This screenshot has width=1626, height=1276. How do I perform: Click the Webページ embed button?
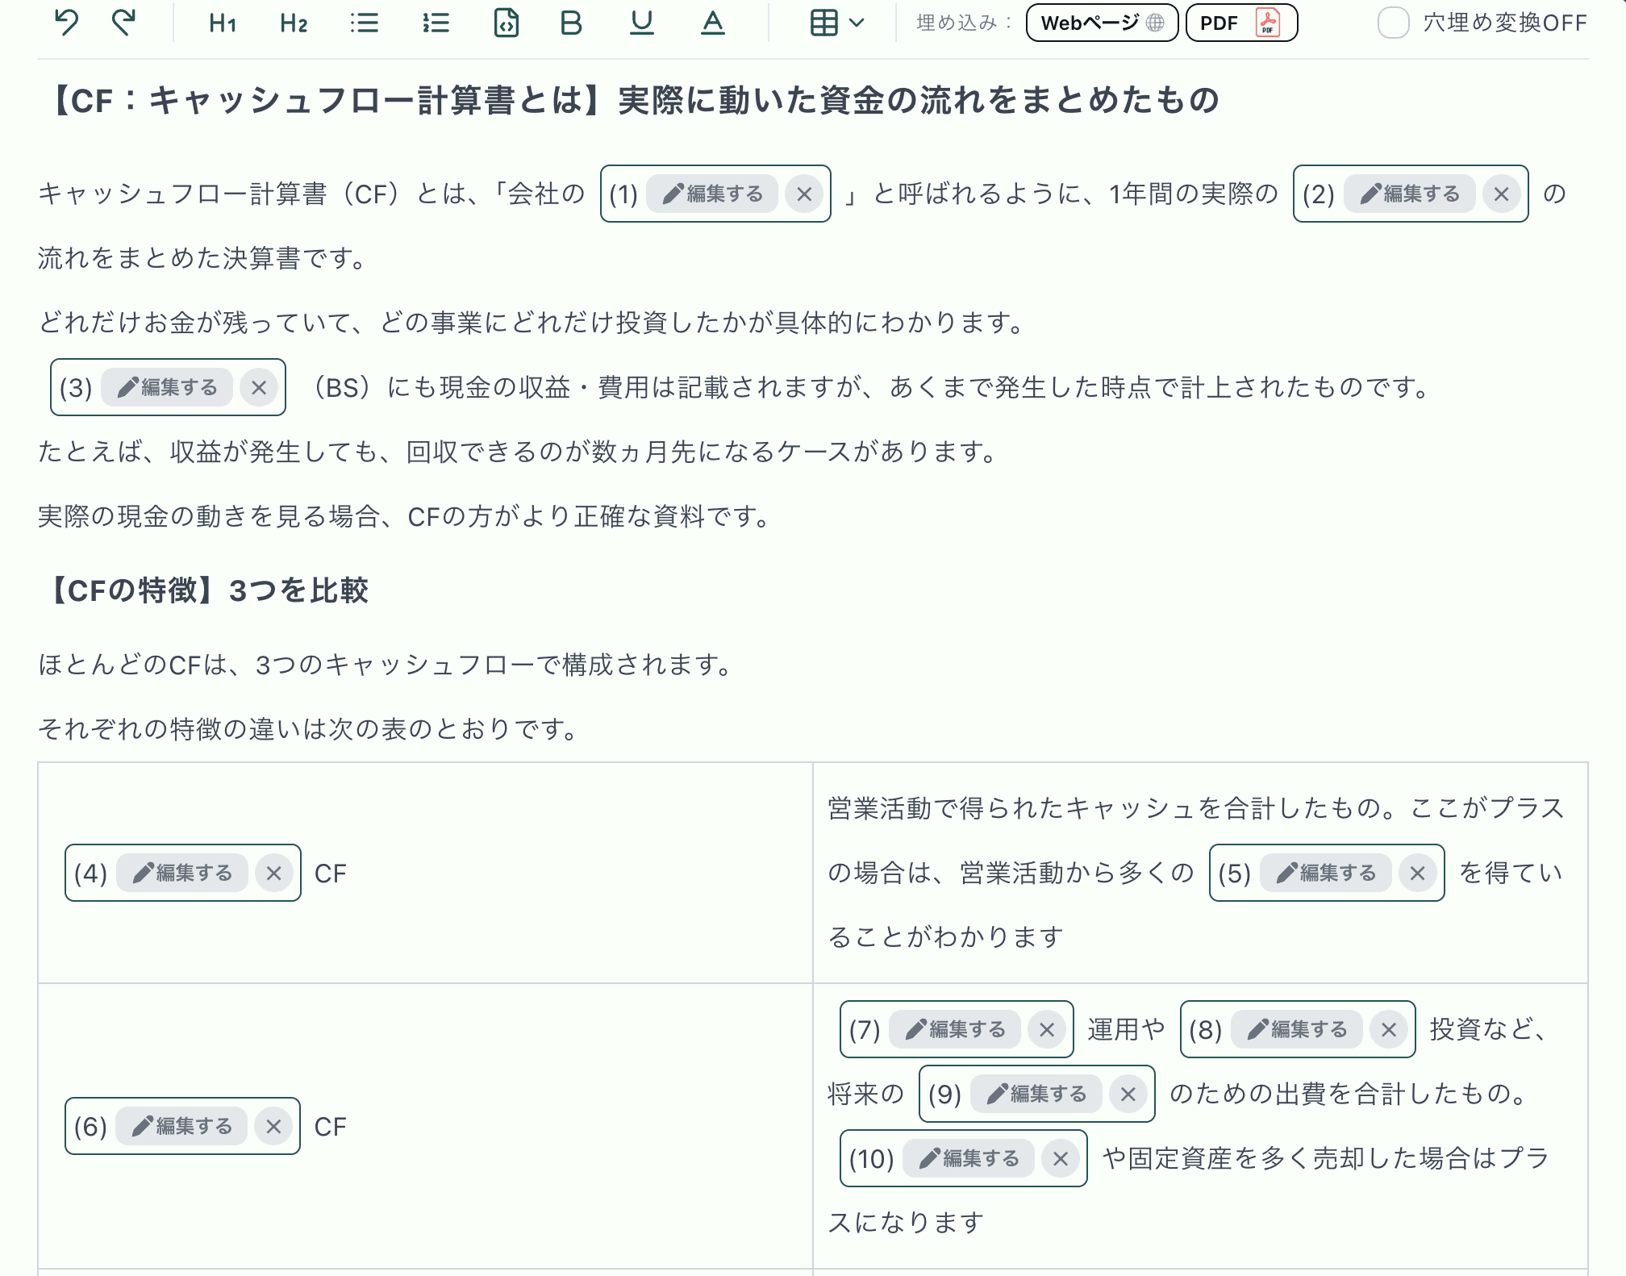pos(1102,23)
